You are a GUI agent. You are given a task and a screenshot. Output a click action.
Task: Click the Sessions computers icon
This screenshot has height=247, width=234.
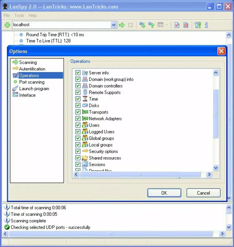click(85, 164)
